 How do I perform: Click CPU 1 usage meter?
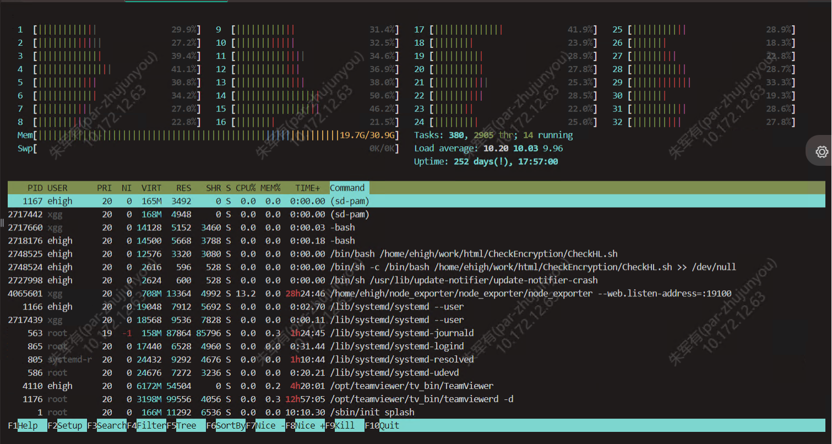(109, 30)
